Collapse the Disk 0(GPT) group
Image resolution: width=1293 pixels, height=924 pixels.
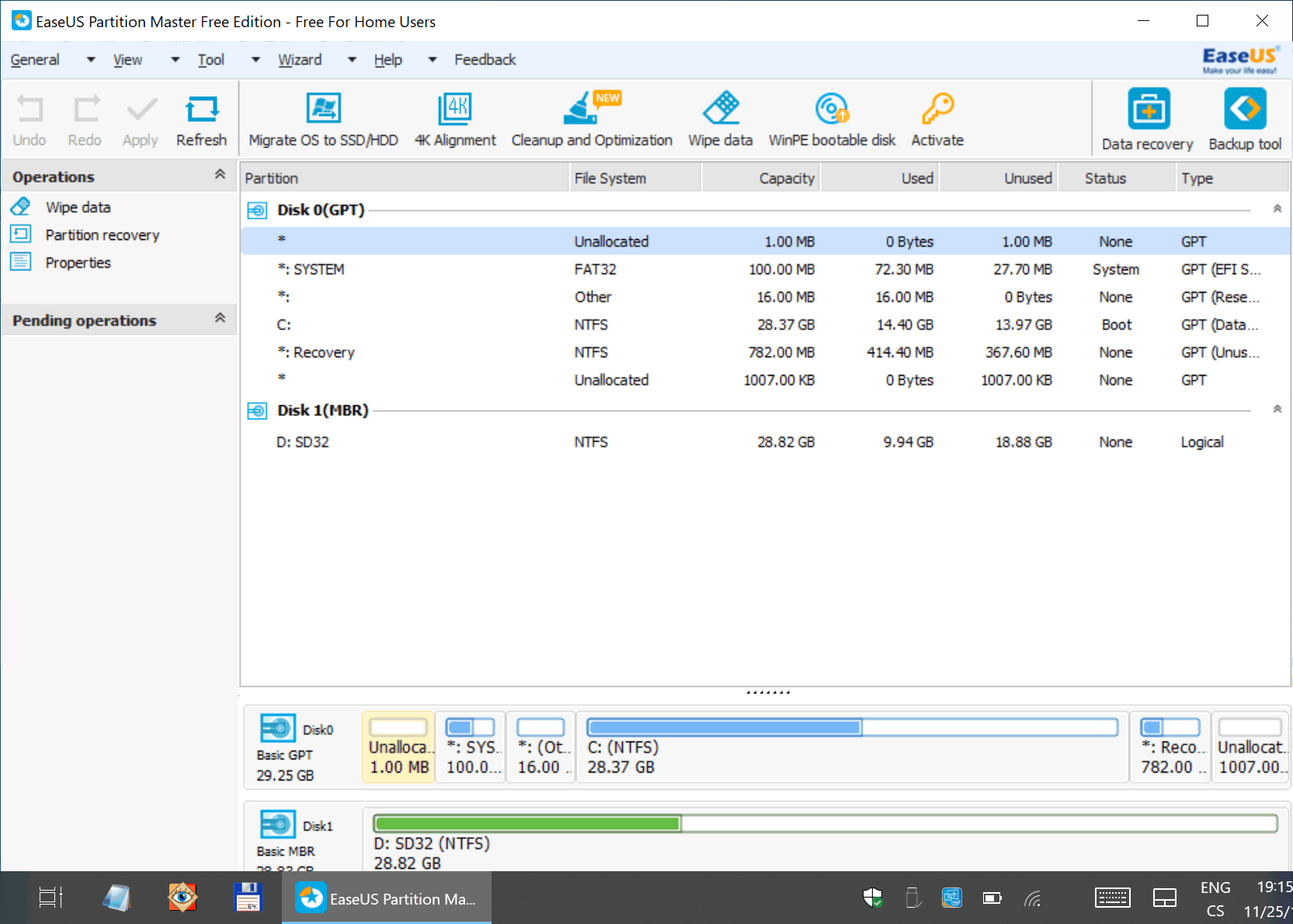click(x=1277, y=209)
